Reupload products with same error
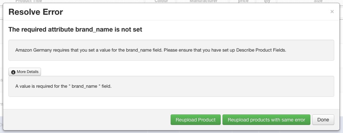Image resolution: width=343 pixels, height=133 pixels. (x=266, y=120)
